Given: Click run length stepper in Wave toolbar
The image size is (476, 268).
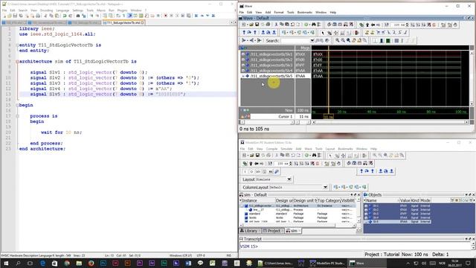Looking at the screenshot, I should [x=408, y=25].
